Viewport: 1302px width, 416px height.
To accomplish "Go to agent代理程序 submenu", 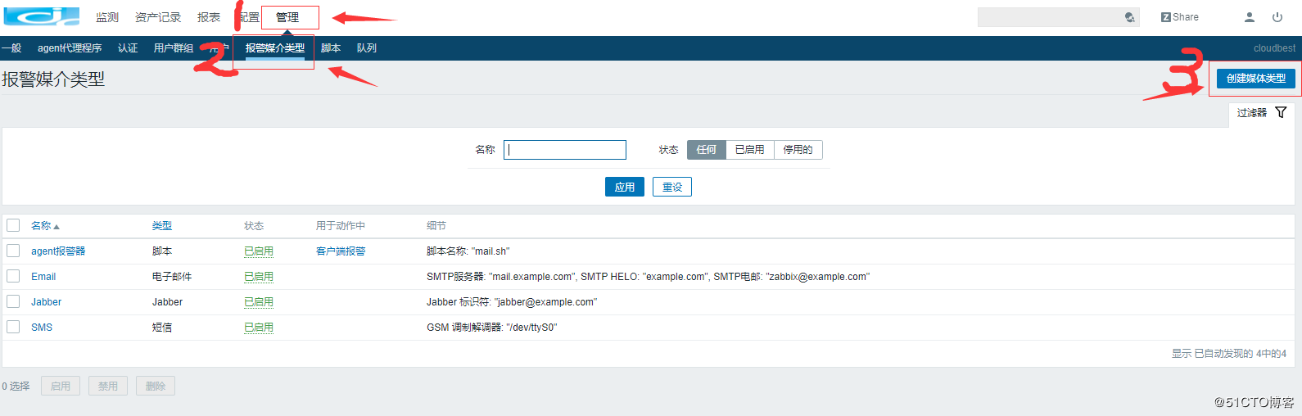I will (70, 48).
